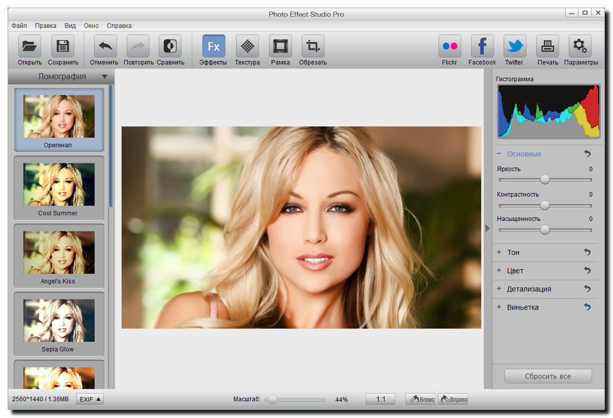
Task: Undo the last action with Отменить
Action: click(x=105, y=46)
